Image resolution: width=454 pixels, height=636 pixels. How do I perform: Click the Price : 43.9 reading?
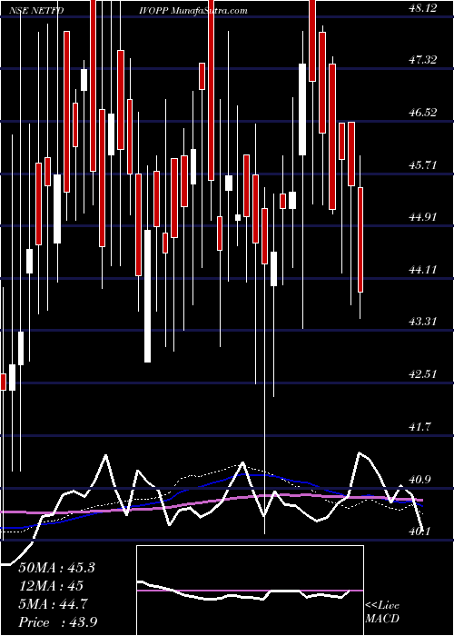(x=58, y=622)
